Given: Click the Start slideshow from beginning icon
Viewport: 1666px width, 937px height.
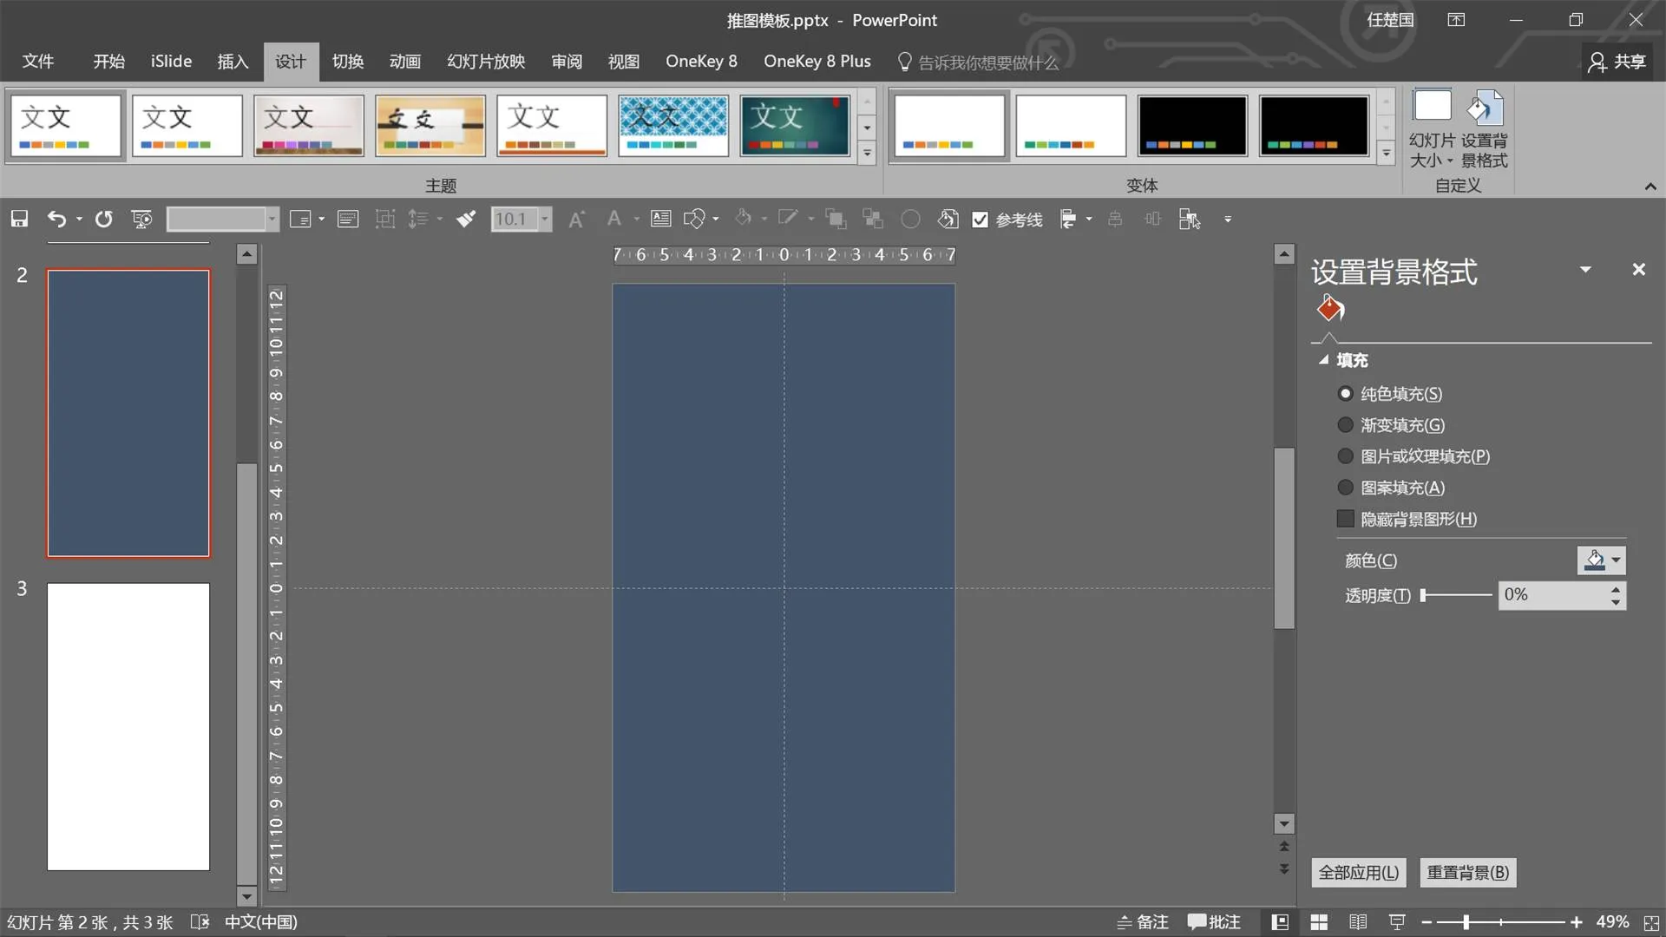Looking at the screenshot, I should pos(141,220).
